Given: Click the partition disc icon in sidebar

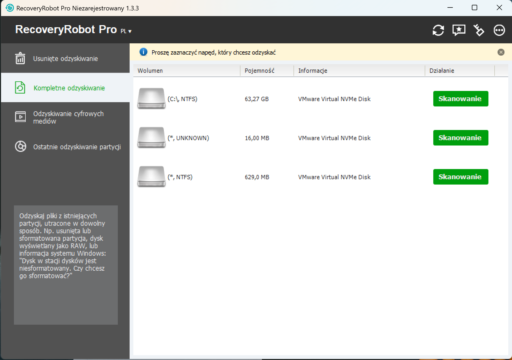Looking at the screenshot, I should (x=21, y=146).
